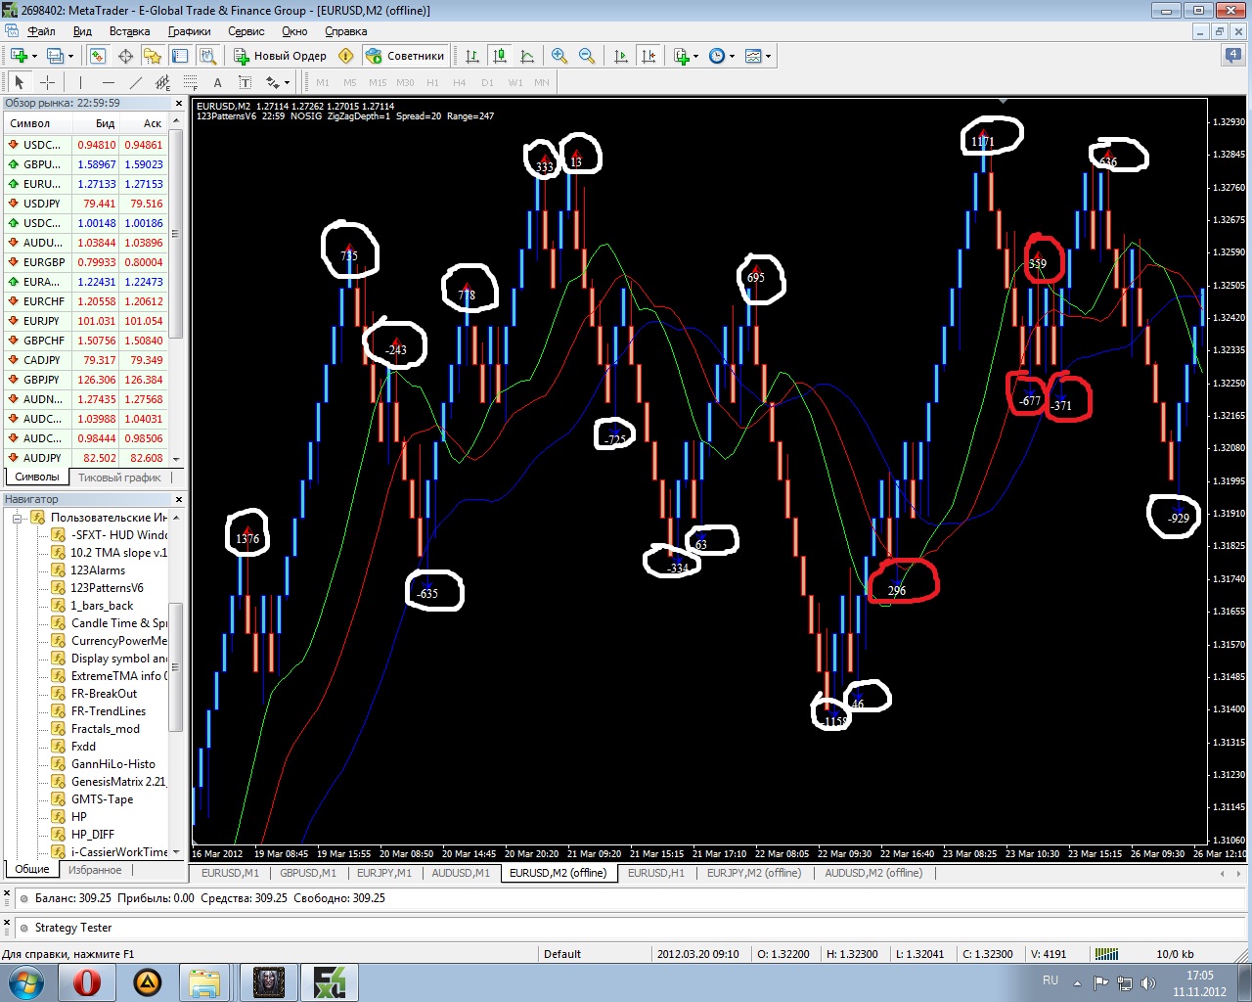Open the templates dropdown arrow
Image resolution: width=1252 pixels, height=1002 pixels.
tap(768, 57)
